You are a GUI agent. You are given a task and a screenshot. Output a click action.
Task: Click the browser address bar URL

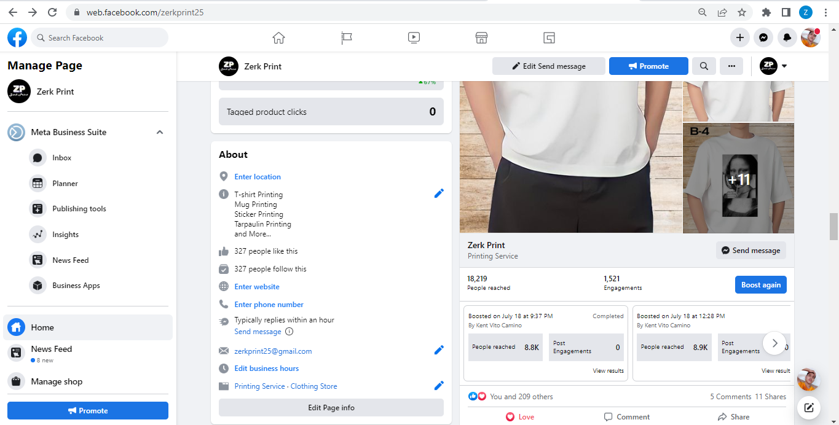tap(144, 12)
